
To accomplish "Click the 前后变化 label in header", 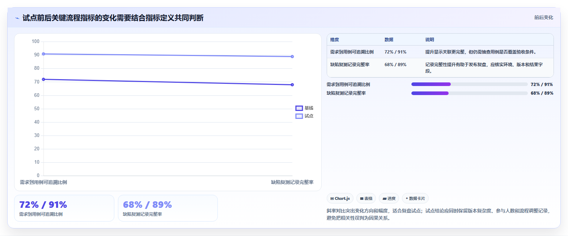I will point(544,17).
